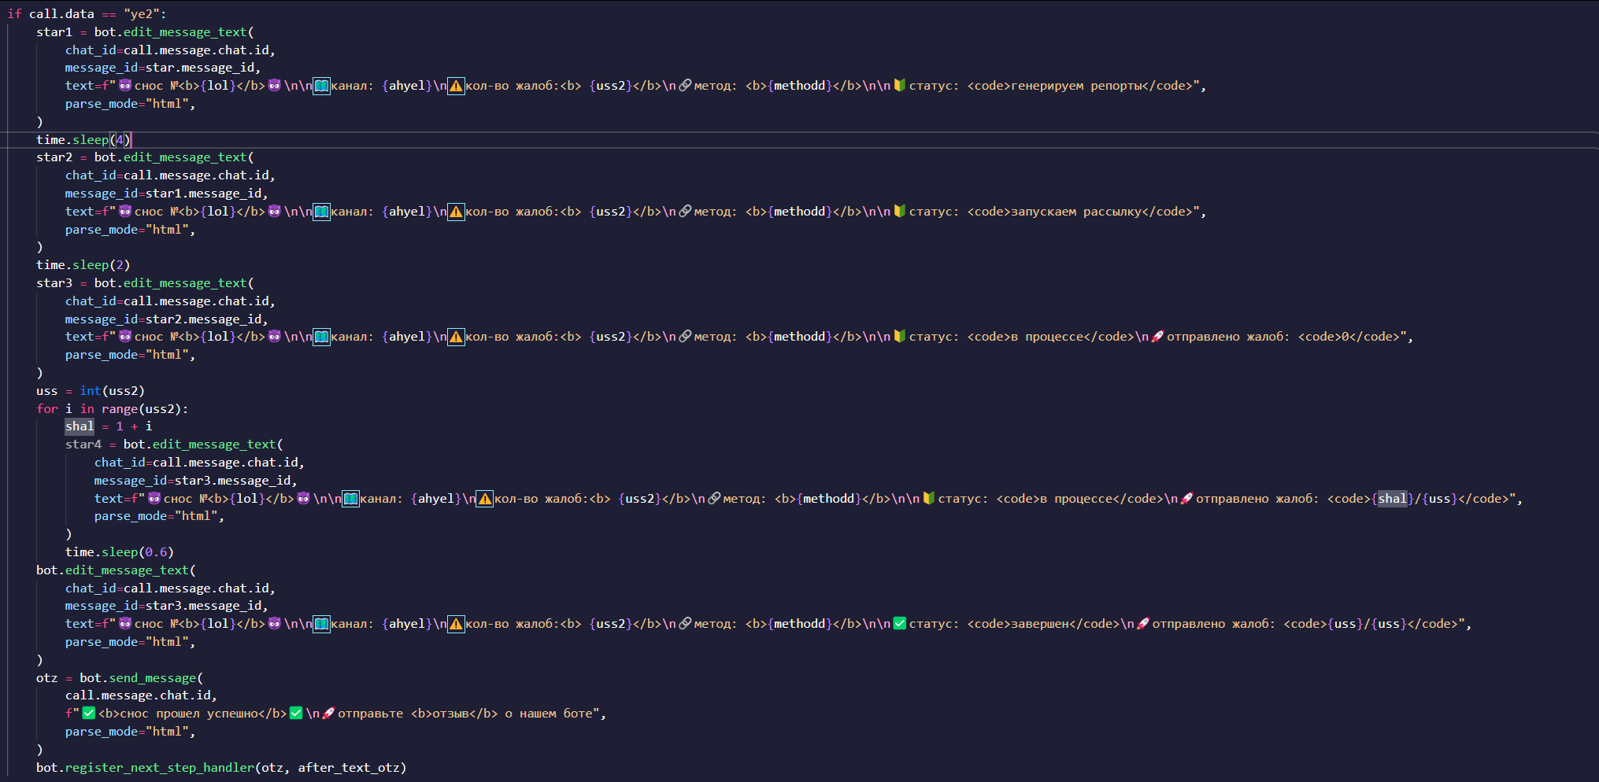The height and width of the screenshot is (782, 1599).
Task: Click the 'if call.data == "ye2":' line
Action: tap(87, 13)
